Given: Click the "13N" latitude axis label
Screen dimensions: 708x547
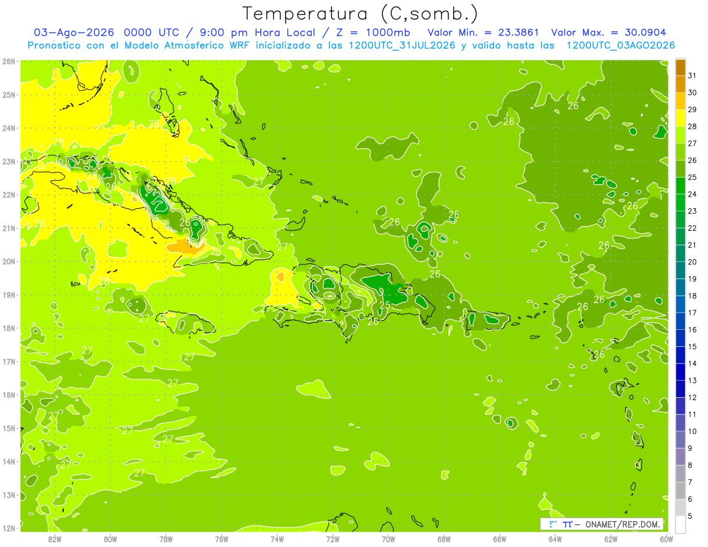Looking at the screenshot, I should 9,494.
